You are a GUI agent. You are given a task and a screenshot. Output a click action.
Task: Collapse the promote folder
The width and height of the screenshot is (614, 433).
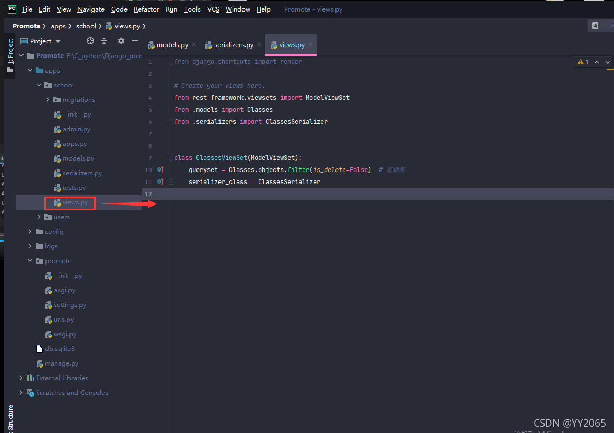point(30,260)
